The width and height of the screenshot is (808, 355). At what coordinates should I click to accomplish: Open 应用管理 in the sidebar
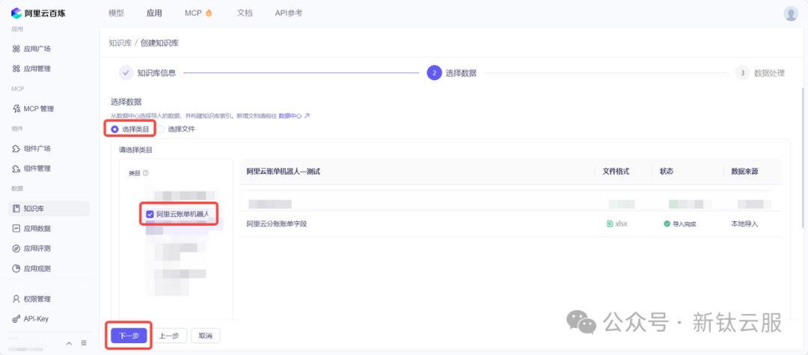[x=31, y=69]
